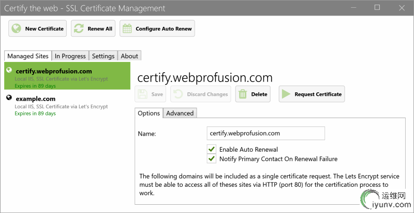Click the Local IIS description under certify.webprofusion.com
Image resolution: width=414 pixels, height=213 pixels.
pyautogui.click(x=61, y=79)
